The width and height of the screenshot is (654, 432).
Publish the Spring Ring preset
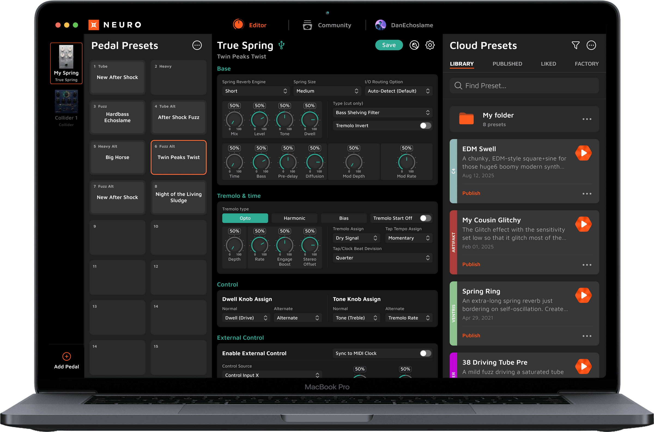tap(471, 336)
